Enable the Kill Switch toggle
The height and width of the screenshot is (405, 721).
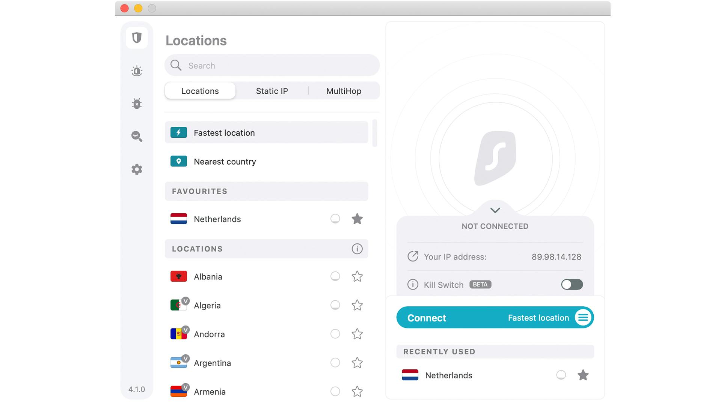(572, 284)
